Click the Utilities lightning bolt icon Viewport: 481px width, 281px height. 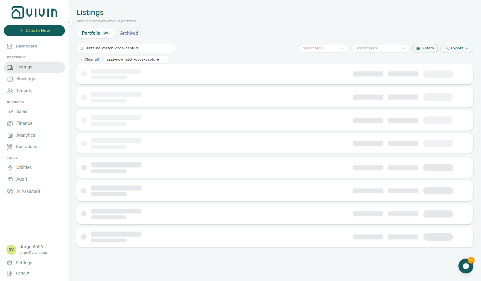click(x=10, y=168)
